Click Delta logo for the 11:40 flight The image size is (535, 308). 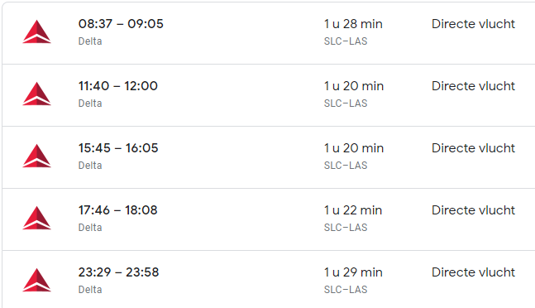coord(37,94)
